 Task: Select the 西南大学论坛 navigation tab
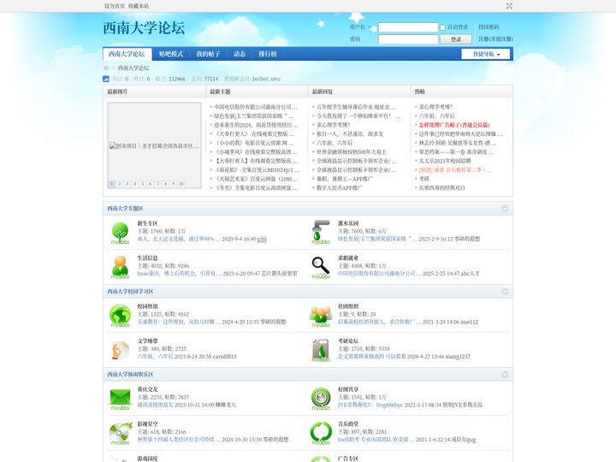[x=127, y=54]
